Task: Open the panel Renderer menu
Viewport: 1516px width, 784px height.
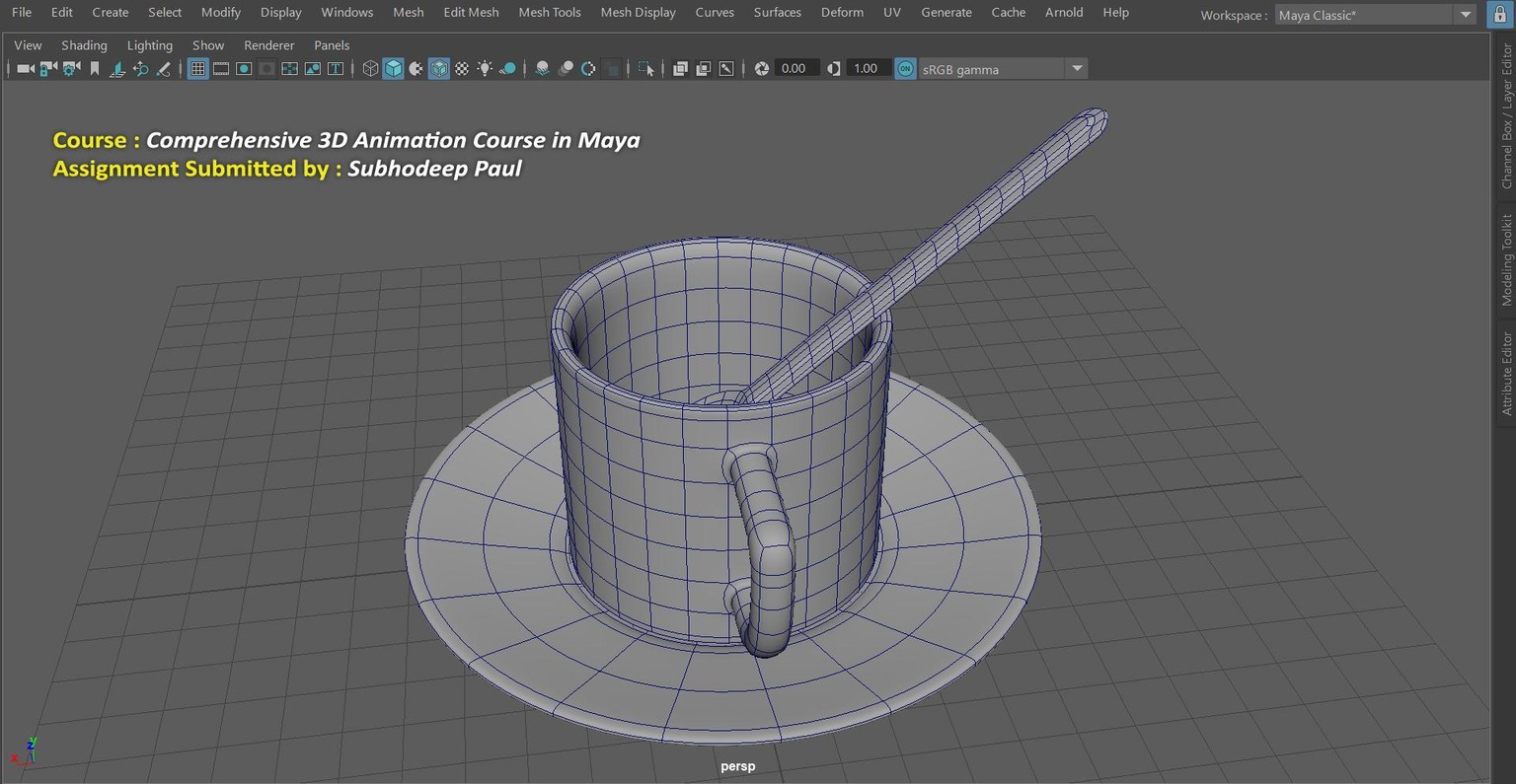Action: pyautogui.click(x=269, y=45)
